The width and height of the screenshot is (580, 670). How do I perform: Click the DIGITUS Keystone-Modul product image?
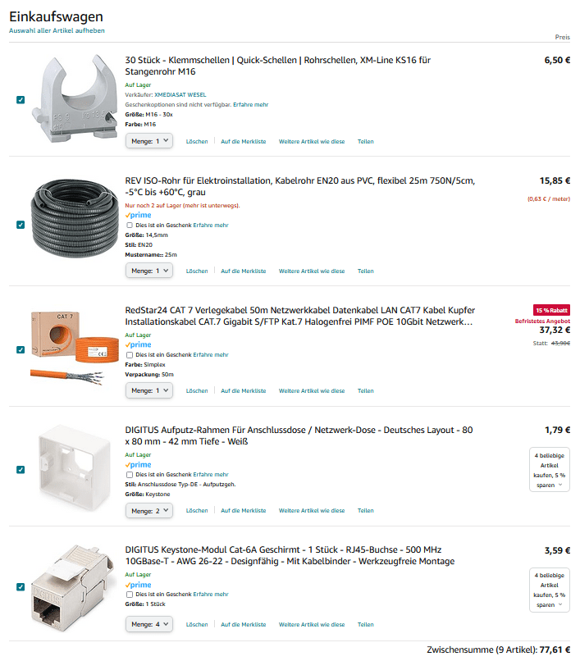tap(75, 587)
